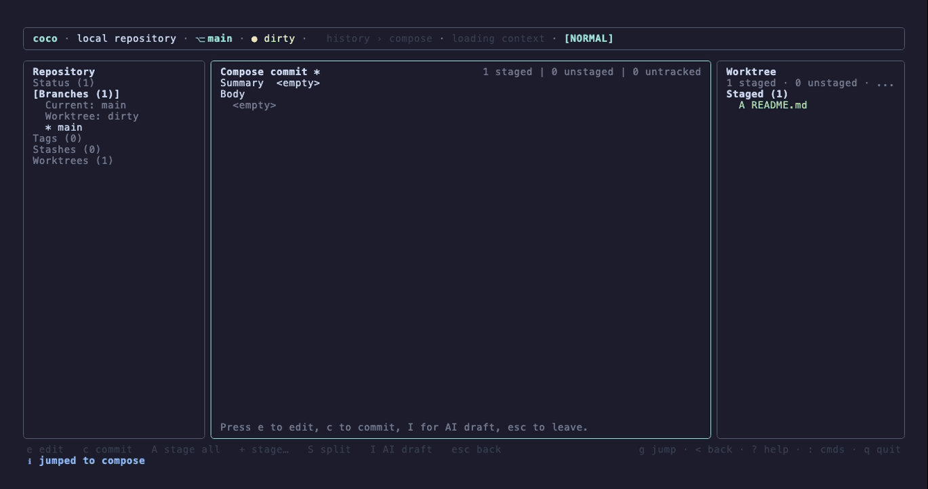Click + stage… shortcut
The height and width of the screenshot is (489, 928).
pyautogui.click(x=264, y=450)
